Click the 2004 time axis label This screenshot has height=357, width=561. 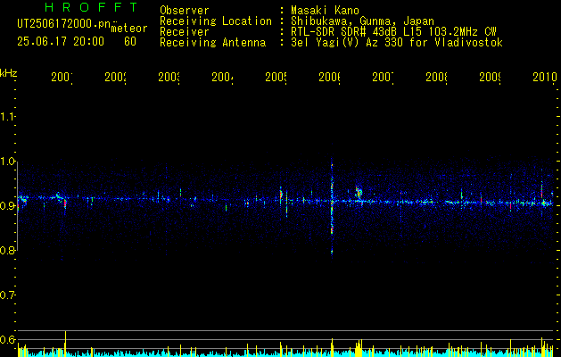(223, 78)
